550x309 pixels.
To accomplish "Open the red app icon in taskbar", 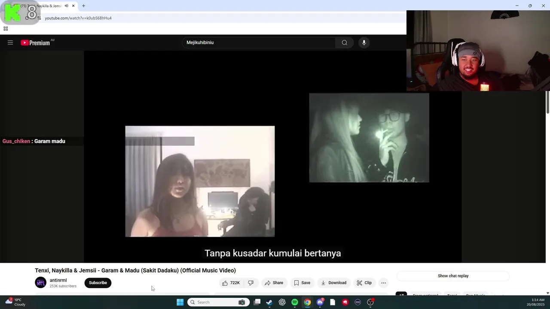I will [x=345, y=302].
